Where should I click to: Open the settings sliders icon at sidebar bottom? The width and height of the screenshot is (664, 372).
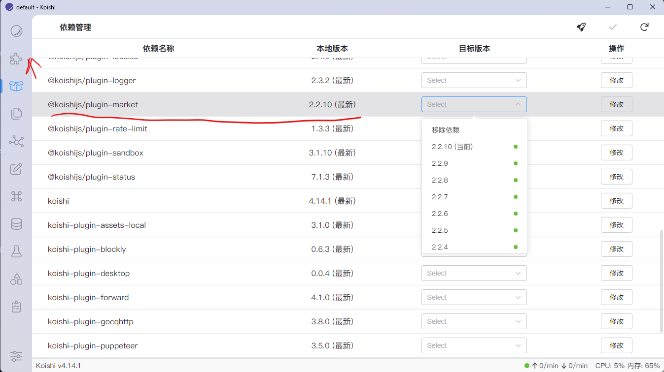[x=16, y=355]
